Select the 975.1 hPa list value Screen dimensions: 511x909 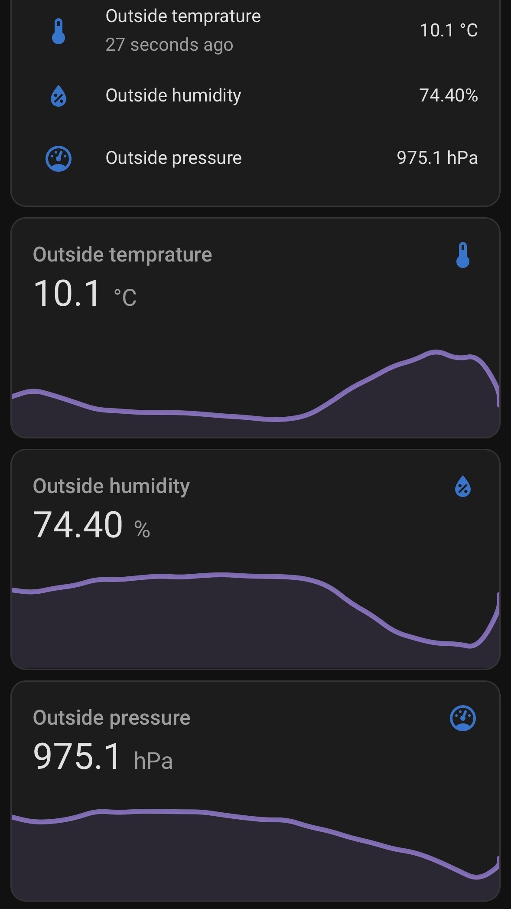point(437,158)
